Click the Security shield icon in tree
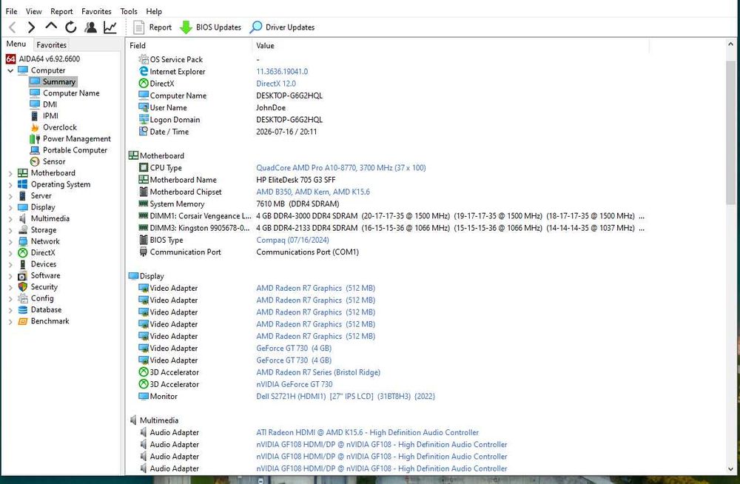740x484 pixels. [22, 287]
